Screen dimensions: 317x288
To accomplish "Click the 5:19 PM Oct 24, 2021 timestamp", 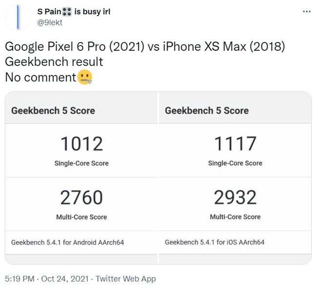I will point(47,279).
